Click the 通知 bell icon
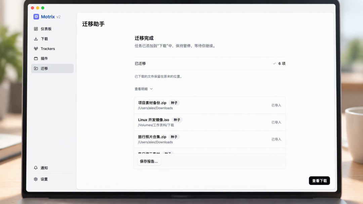The image size is (363, 204). coord(36,168)
